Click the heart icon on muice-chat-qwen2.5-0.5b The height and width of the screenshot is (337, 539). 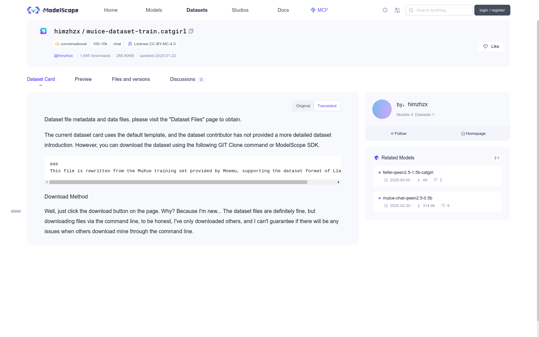(443, 206)
